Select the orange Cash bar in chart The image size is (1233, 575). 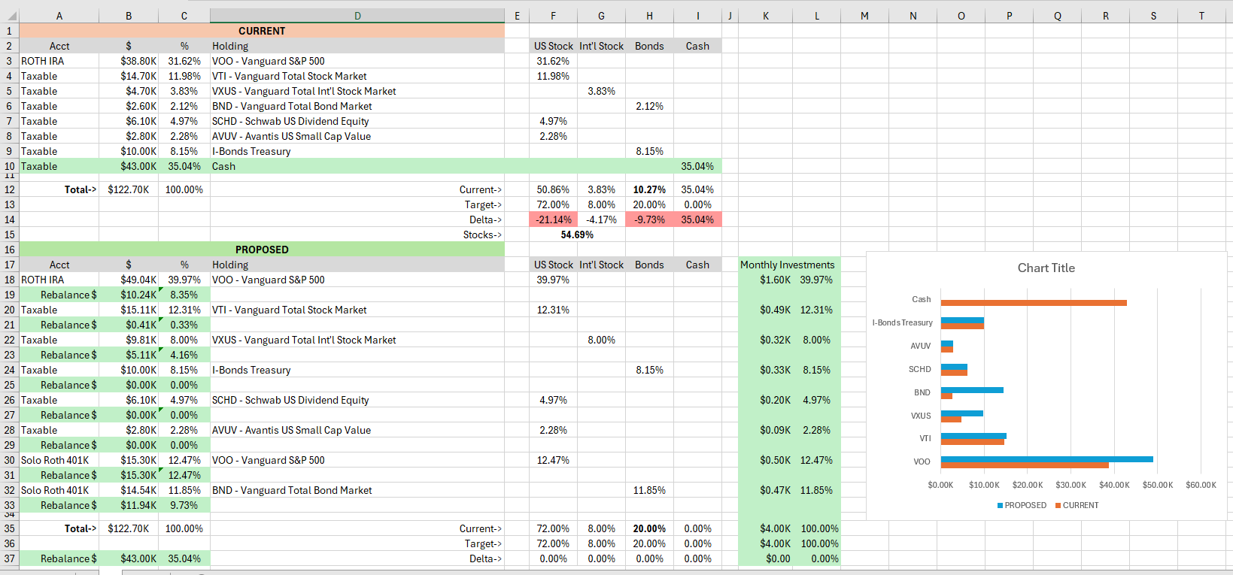click(x=1034, y=303)
